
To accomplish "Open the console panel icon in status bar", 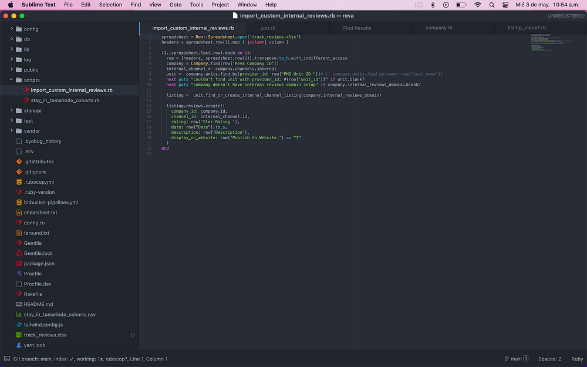I will pos(6,359).
